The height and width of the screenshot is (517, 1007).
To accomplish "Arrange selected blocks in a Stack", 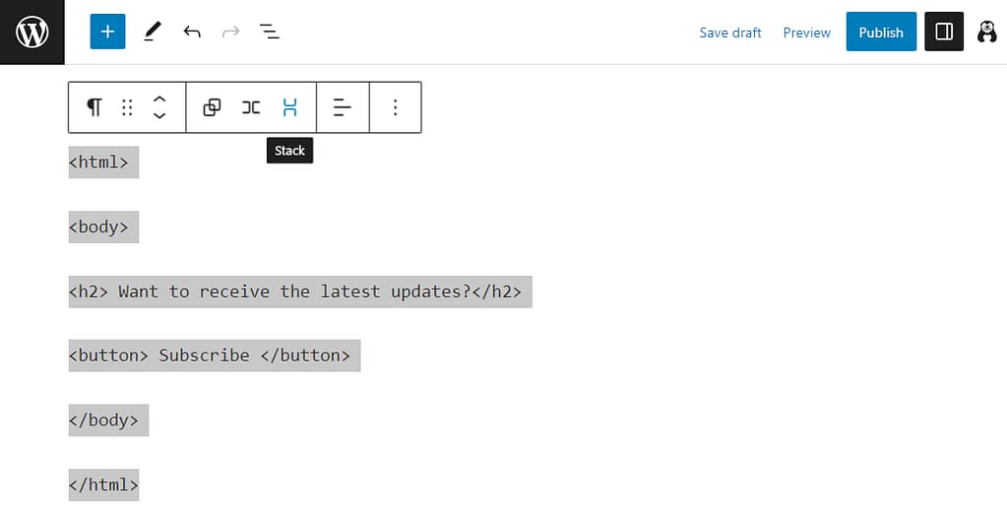I will (289, 107).
